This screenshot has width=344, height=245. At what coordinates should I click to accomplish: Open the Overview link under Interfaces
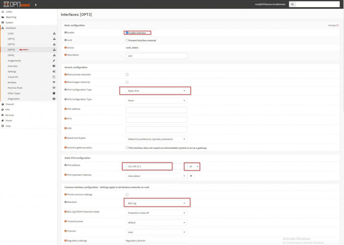point(12,66)
